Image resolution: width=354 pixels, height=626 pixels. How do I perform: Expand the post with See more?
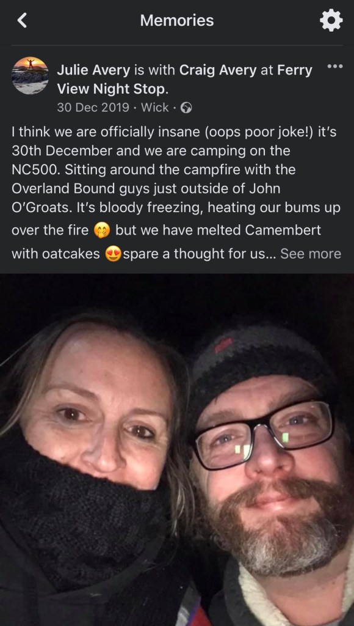(311, 254)
